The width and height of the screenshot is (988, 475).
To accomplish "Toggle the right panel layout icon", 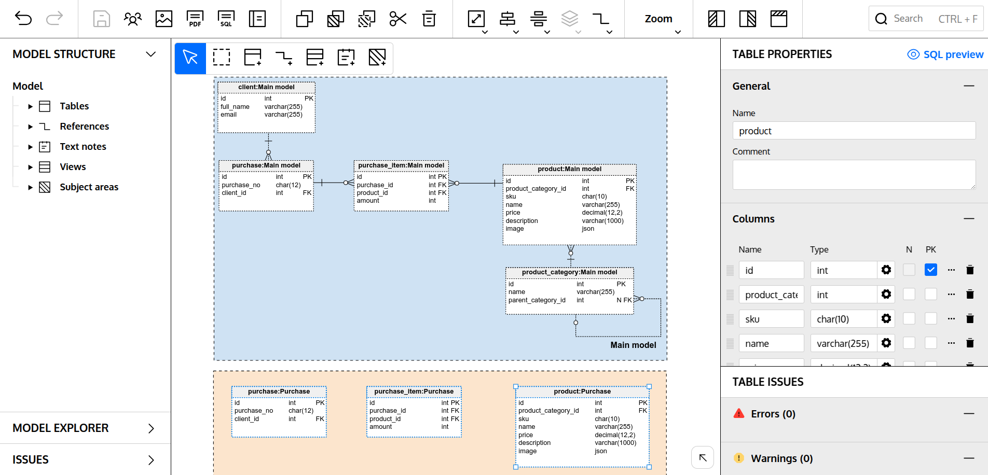I will pos(748,19).
